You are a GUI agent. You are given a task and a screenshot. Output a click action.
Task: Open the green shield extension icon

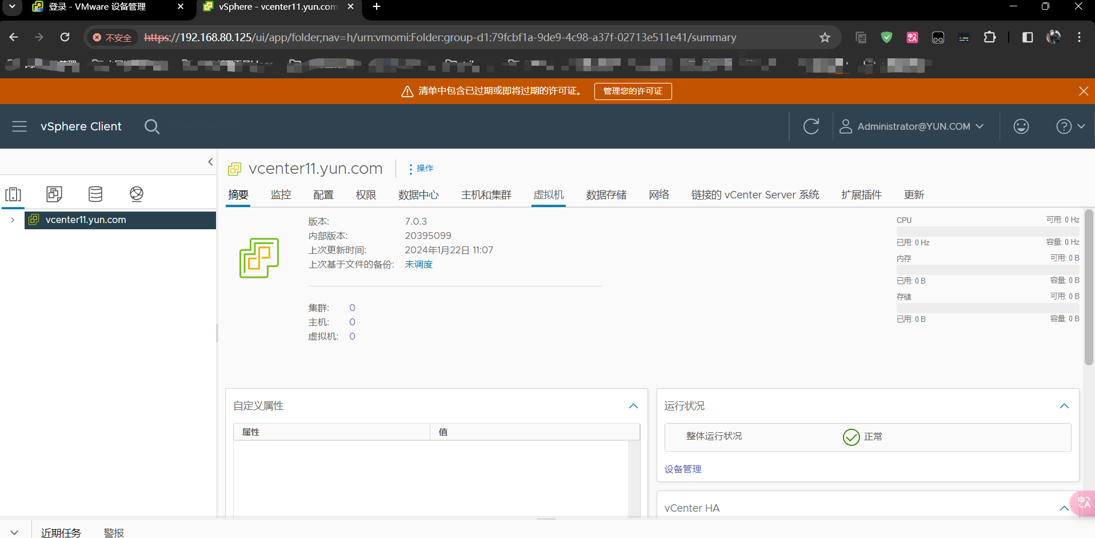coord(886,37)
